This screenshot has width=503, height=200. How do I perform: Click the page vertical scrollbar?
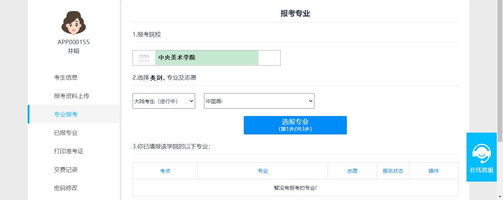(500, 74)
